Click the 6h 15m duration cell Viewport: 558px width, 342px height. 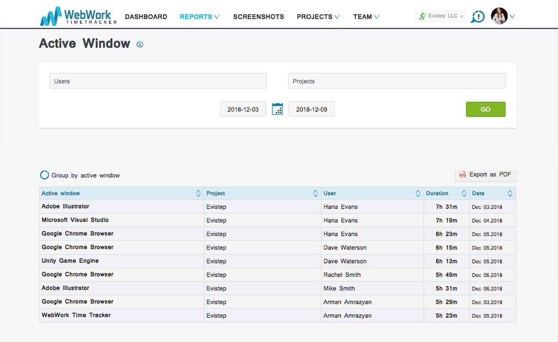(x=447, y=247)
